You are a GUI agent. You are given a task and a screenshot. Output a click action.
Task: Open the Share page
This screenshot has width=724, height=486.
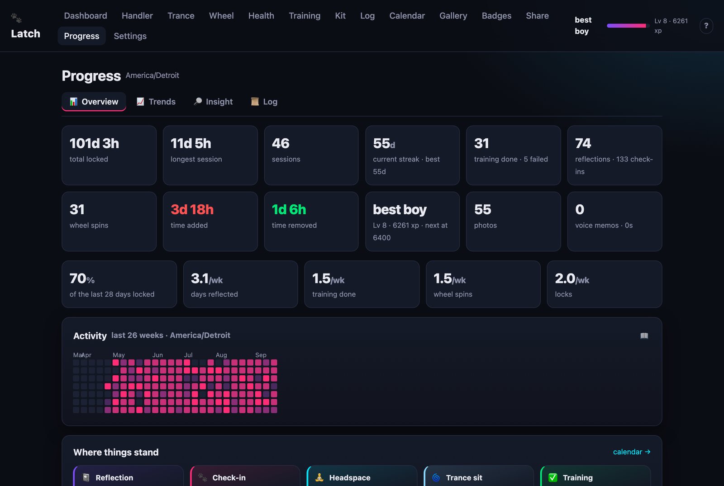tap(537, 16)
